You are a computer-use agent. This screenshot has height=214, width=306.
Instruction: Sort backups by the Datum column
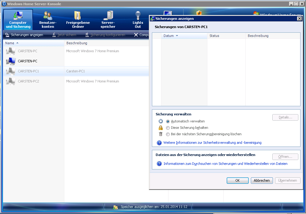(x=184, y=36)
